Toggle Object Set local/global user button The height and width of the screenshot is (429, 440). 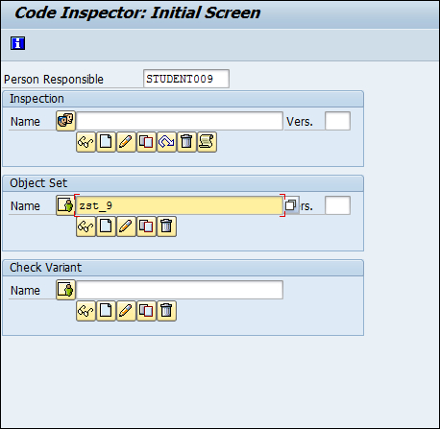tap(65, 205)
